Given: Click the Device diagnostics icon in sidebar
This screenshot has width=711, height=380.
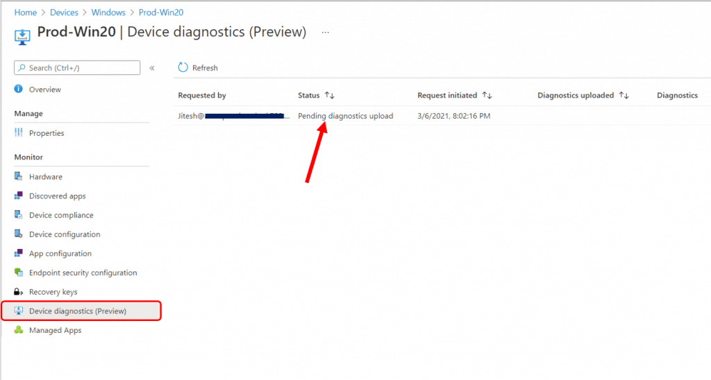Looking at the screenshot, I should tap(18, 311).
